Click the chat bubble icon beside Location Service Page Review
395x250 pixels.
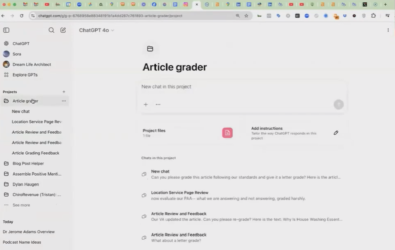[x=144, y=195]
